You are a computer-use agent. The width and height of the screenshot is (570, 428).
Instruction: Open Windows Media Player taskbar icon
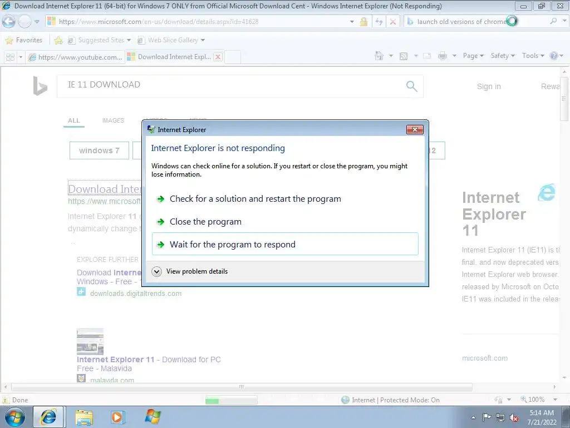[x=117, y=417]
